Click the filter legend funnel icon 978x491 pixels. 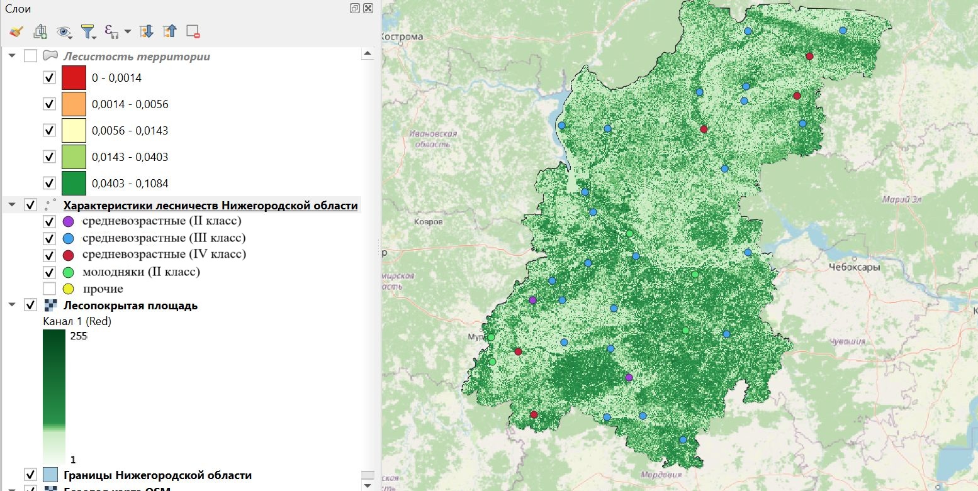[x=87, y=31]
